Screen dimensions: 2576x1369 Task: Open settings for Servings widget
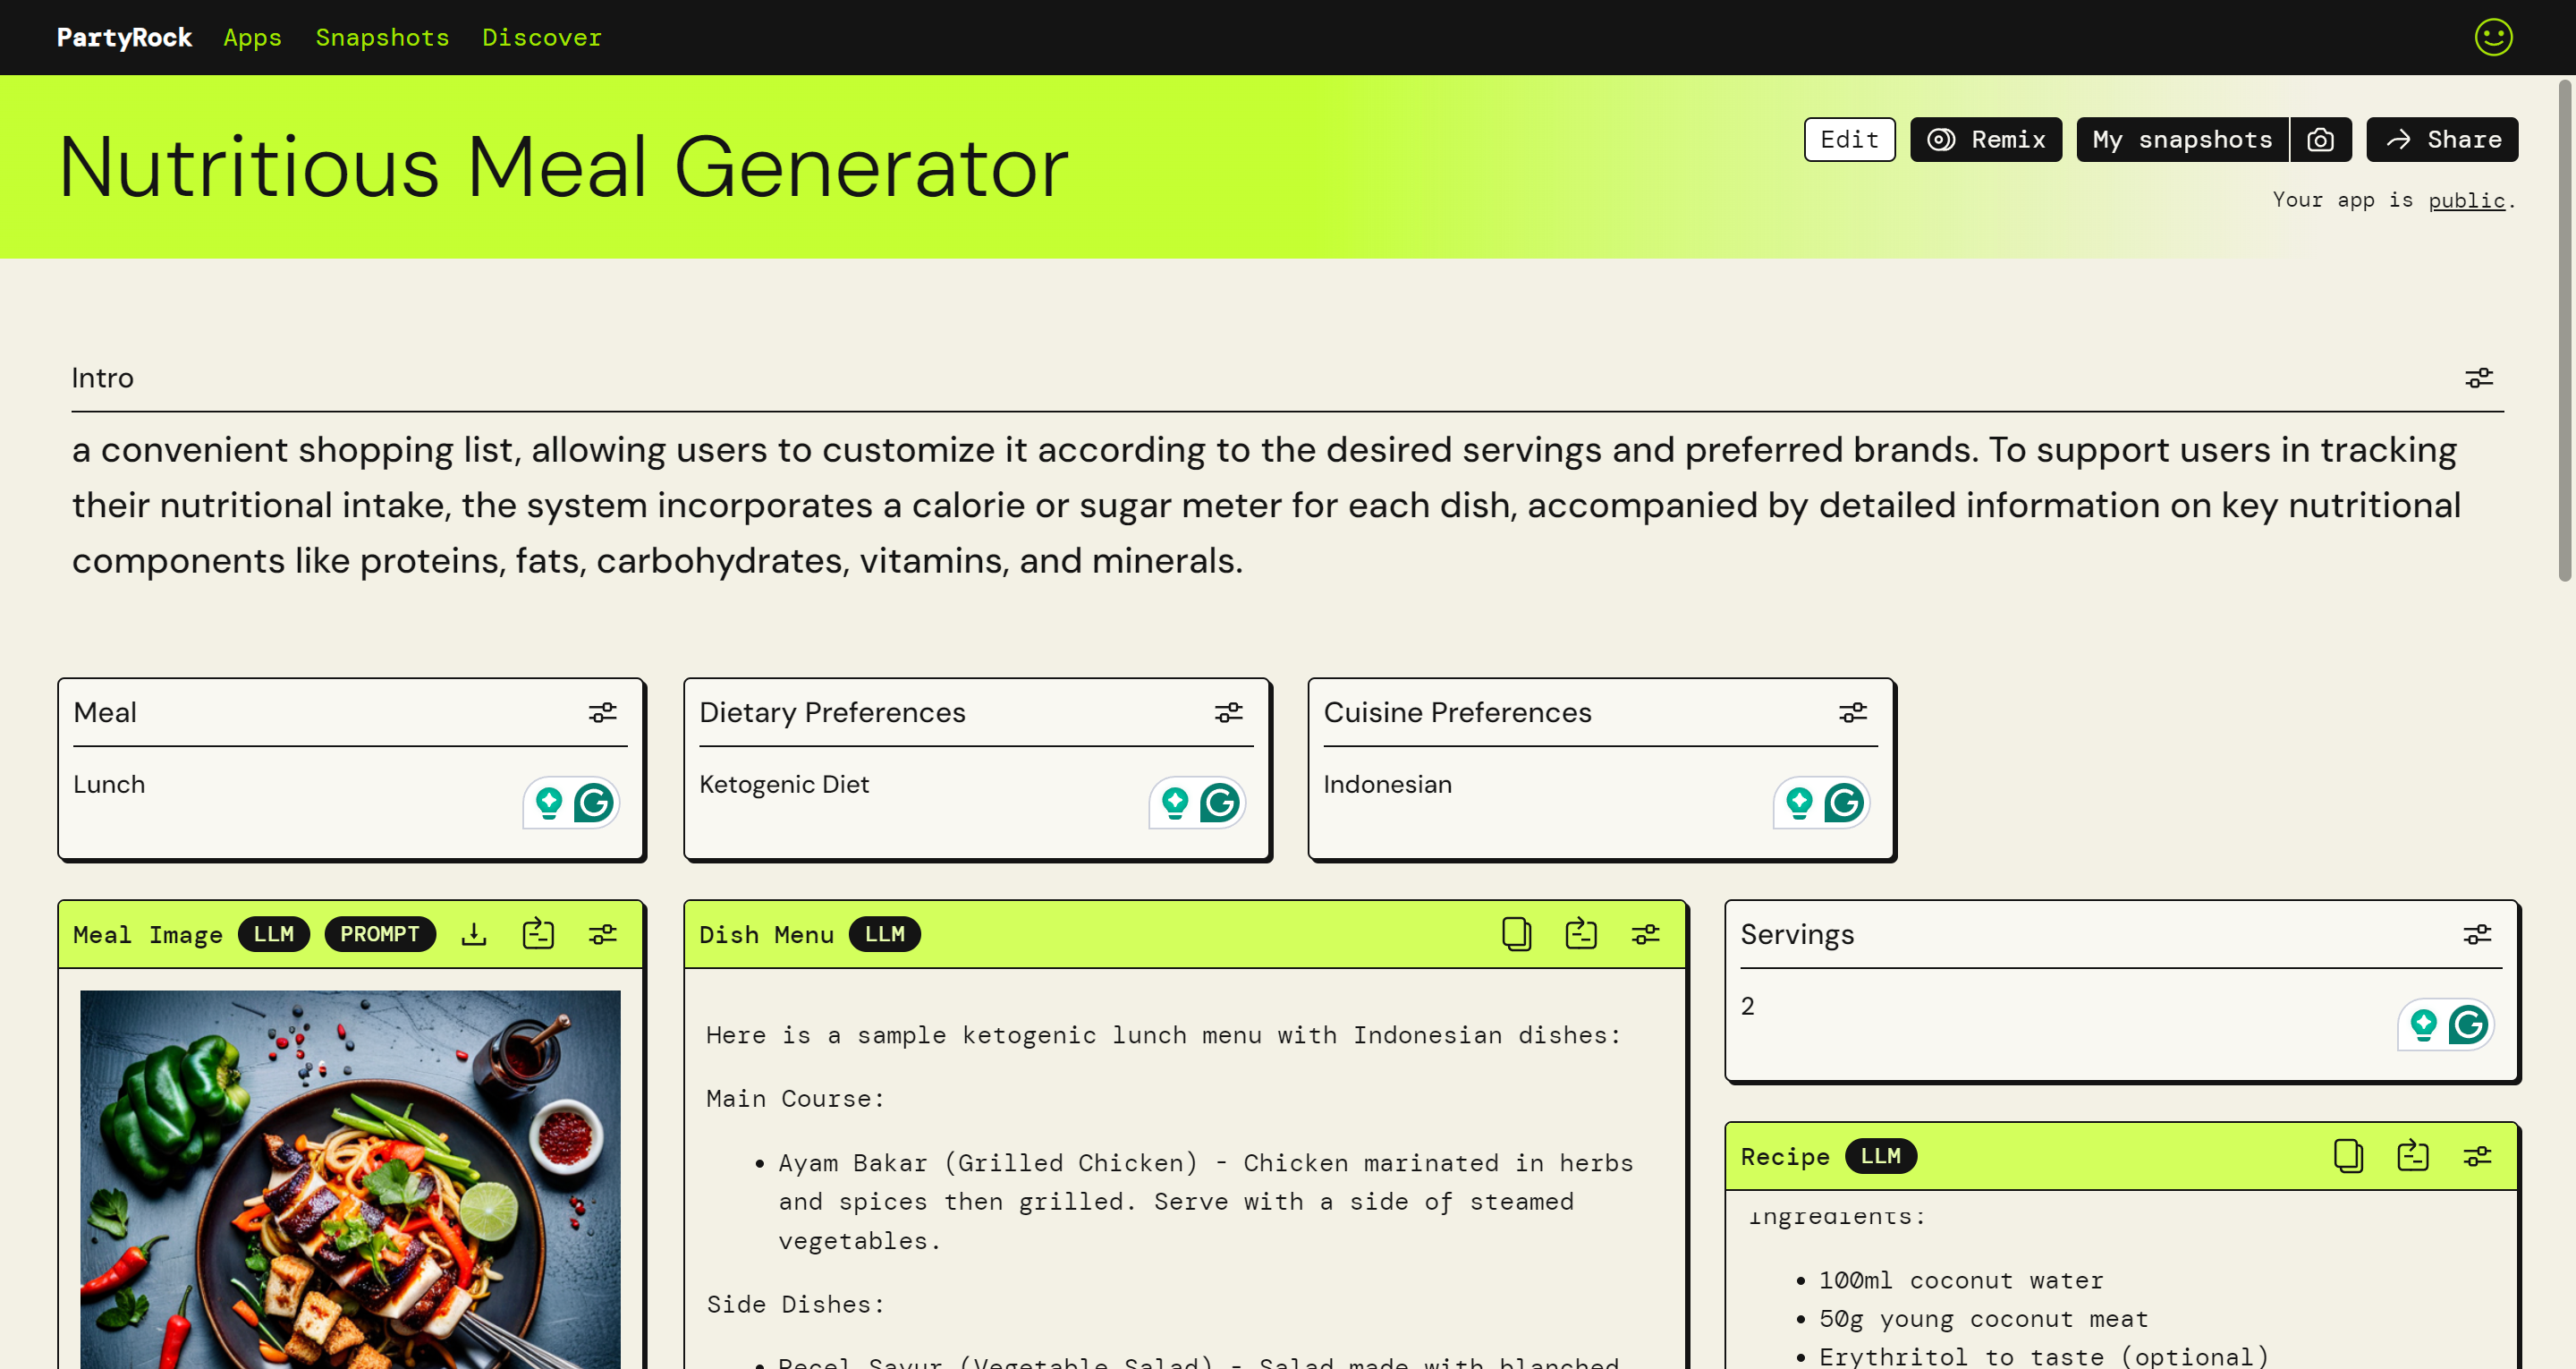pyautogui.click(x=2476, y=933)
